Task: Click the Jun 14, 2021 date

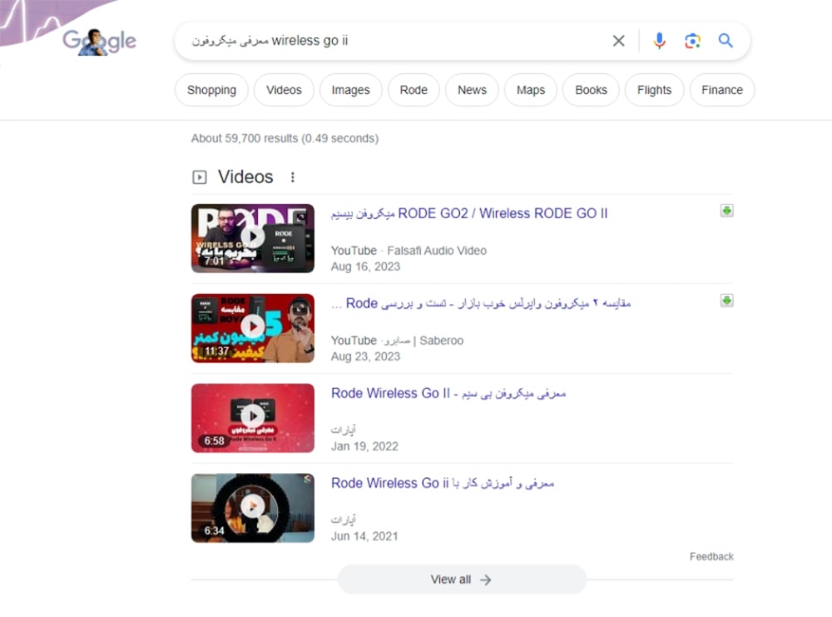Action: click(x=364, y=536)
